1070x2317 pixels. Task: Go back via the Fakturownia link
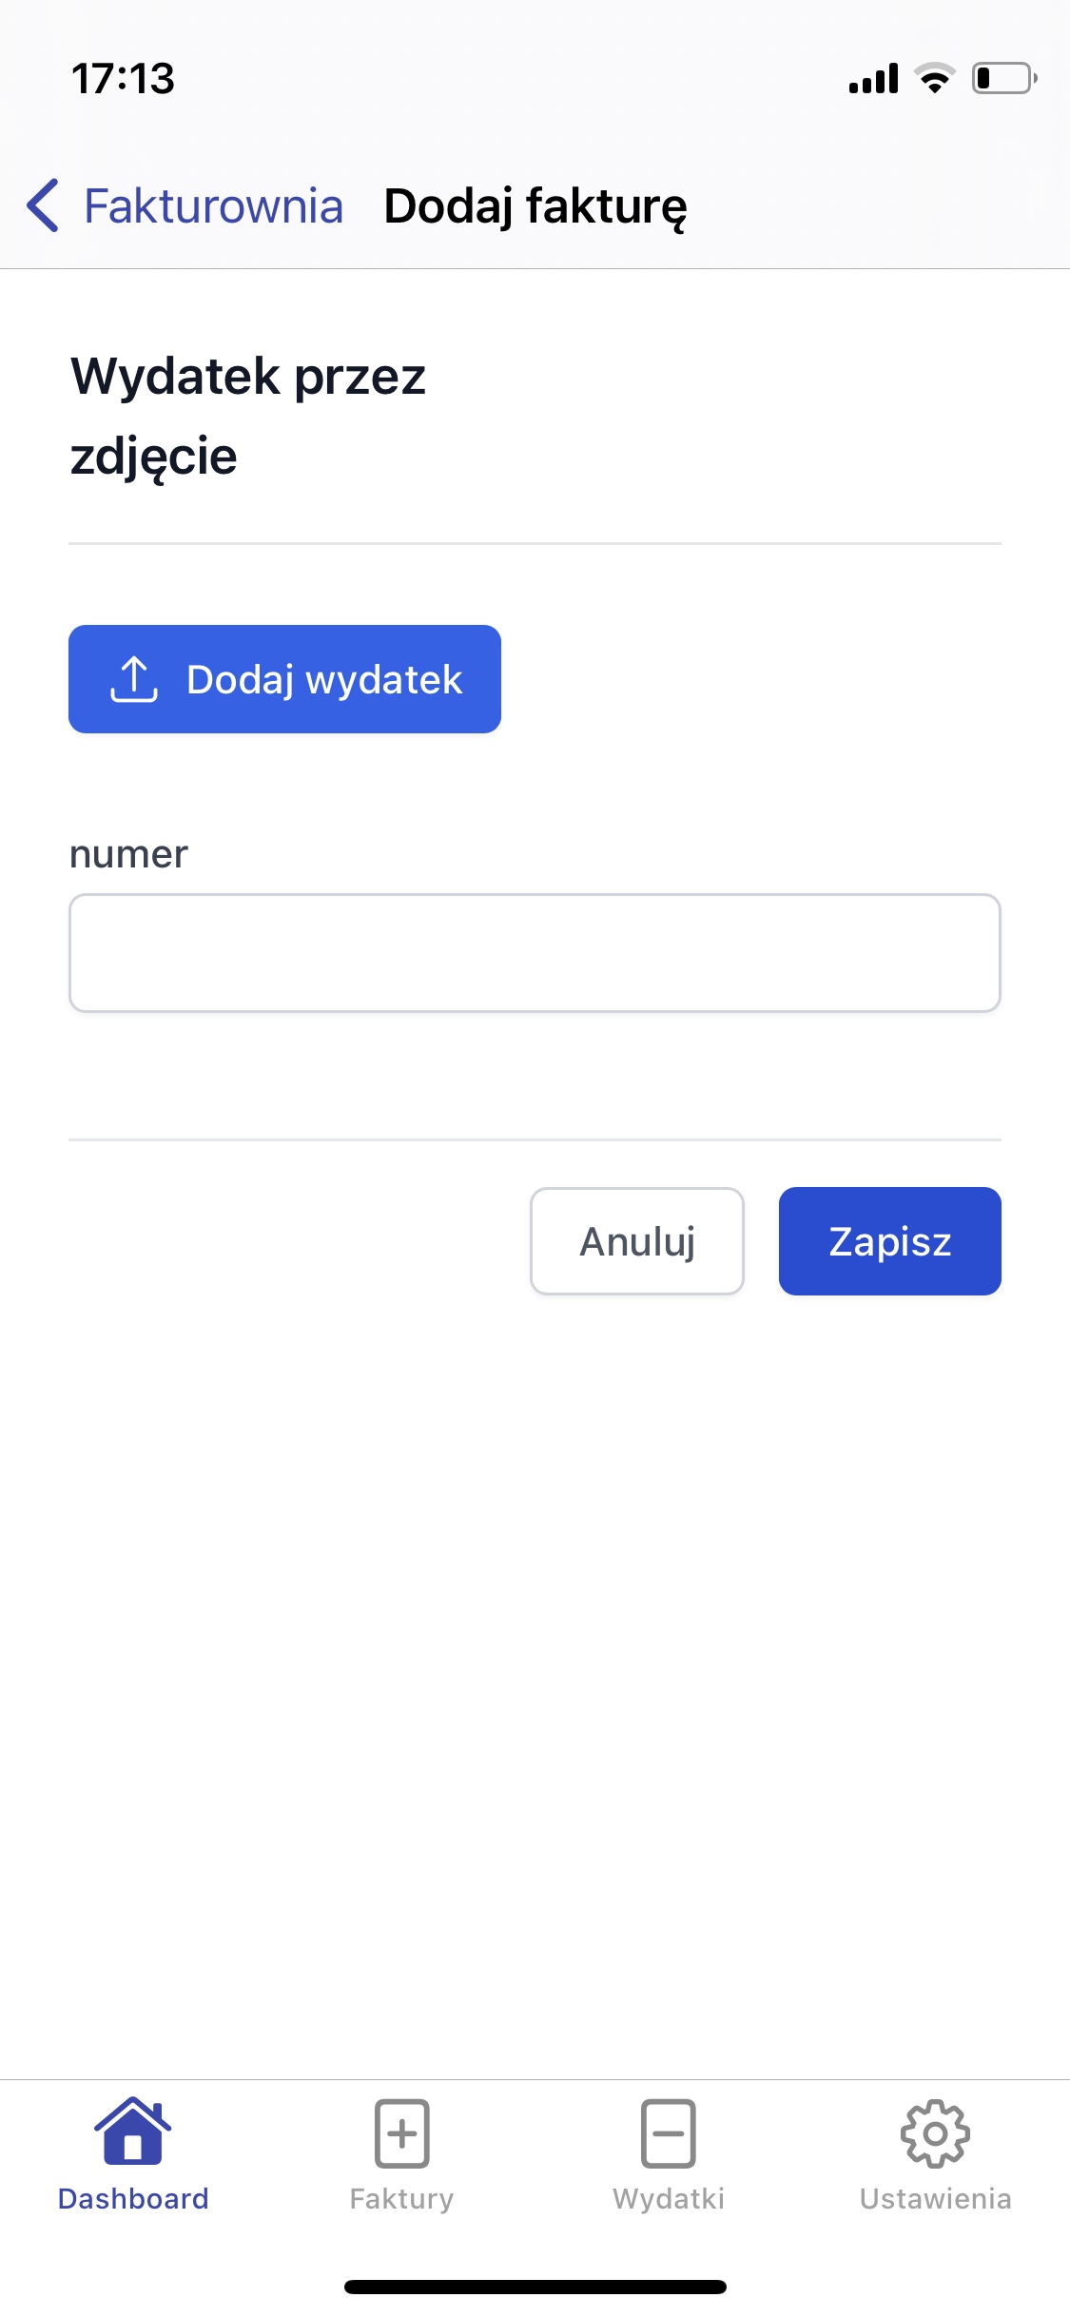[x=213, y=205]
